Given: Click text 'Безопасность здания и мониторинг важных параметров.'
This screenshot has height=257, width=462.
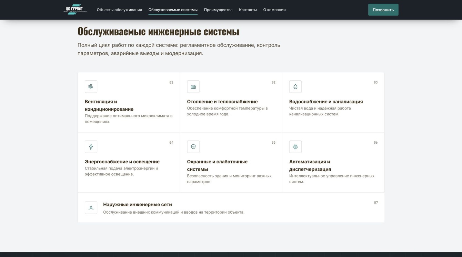Looking at the screenshot, I should point(229,179).
